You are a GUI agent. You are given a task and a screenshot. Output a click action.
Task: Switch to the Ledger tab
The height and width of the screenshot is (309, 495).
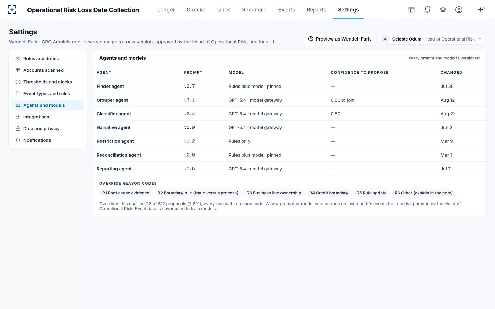(166, 10)
